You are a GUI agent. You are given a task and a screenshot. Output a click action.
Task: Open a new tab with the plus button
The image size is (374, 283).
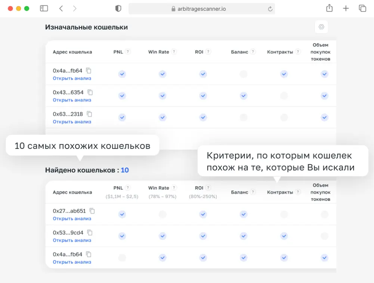point(346,8)
